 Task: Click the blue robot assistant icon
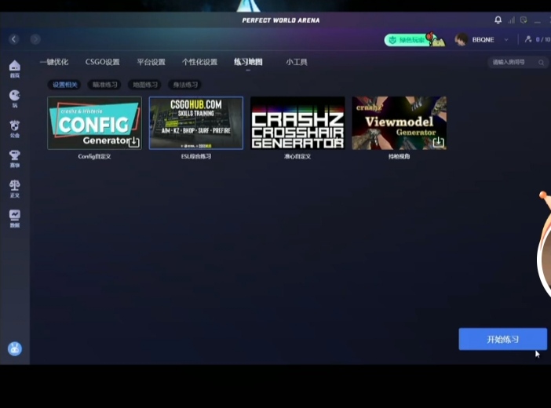(15, 348)
